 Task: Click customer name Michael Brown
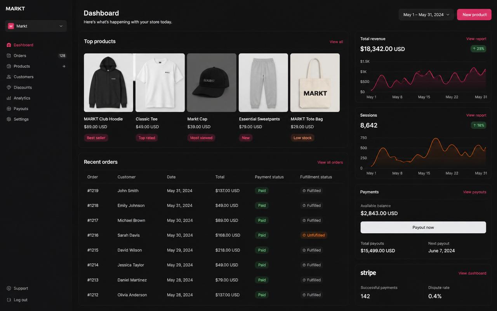(x=131, y=220)
